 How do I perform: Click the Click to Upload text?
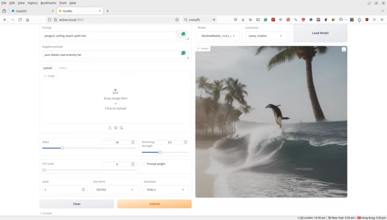[116, 108]
